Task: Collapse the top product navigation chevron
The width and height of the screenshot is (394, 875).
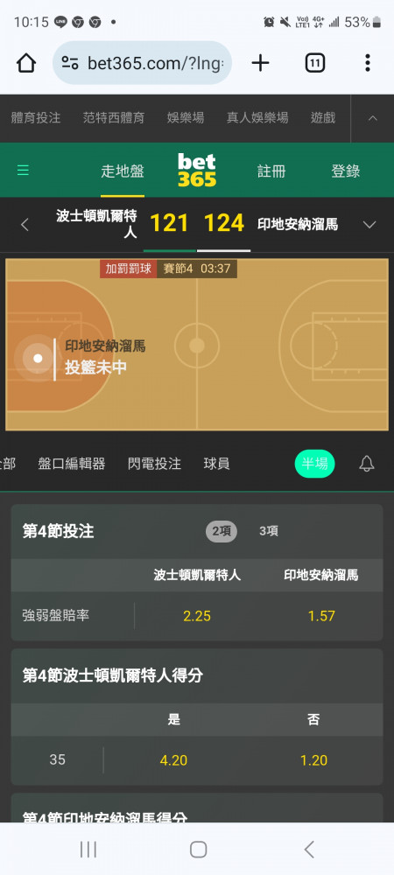Action: (373, 118)
